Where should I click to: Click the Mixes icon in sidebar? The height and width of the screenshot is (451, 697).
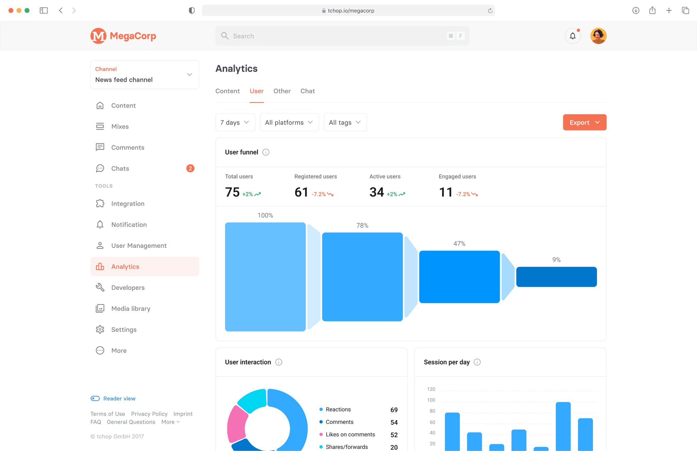pos(100,126)
